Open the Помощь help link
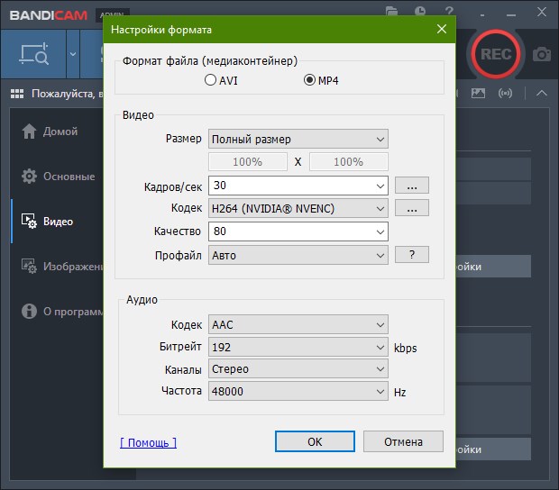 [148, 442]
